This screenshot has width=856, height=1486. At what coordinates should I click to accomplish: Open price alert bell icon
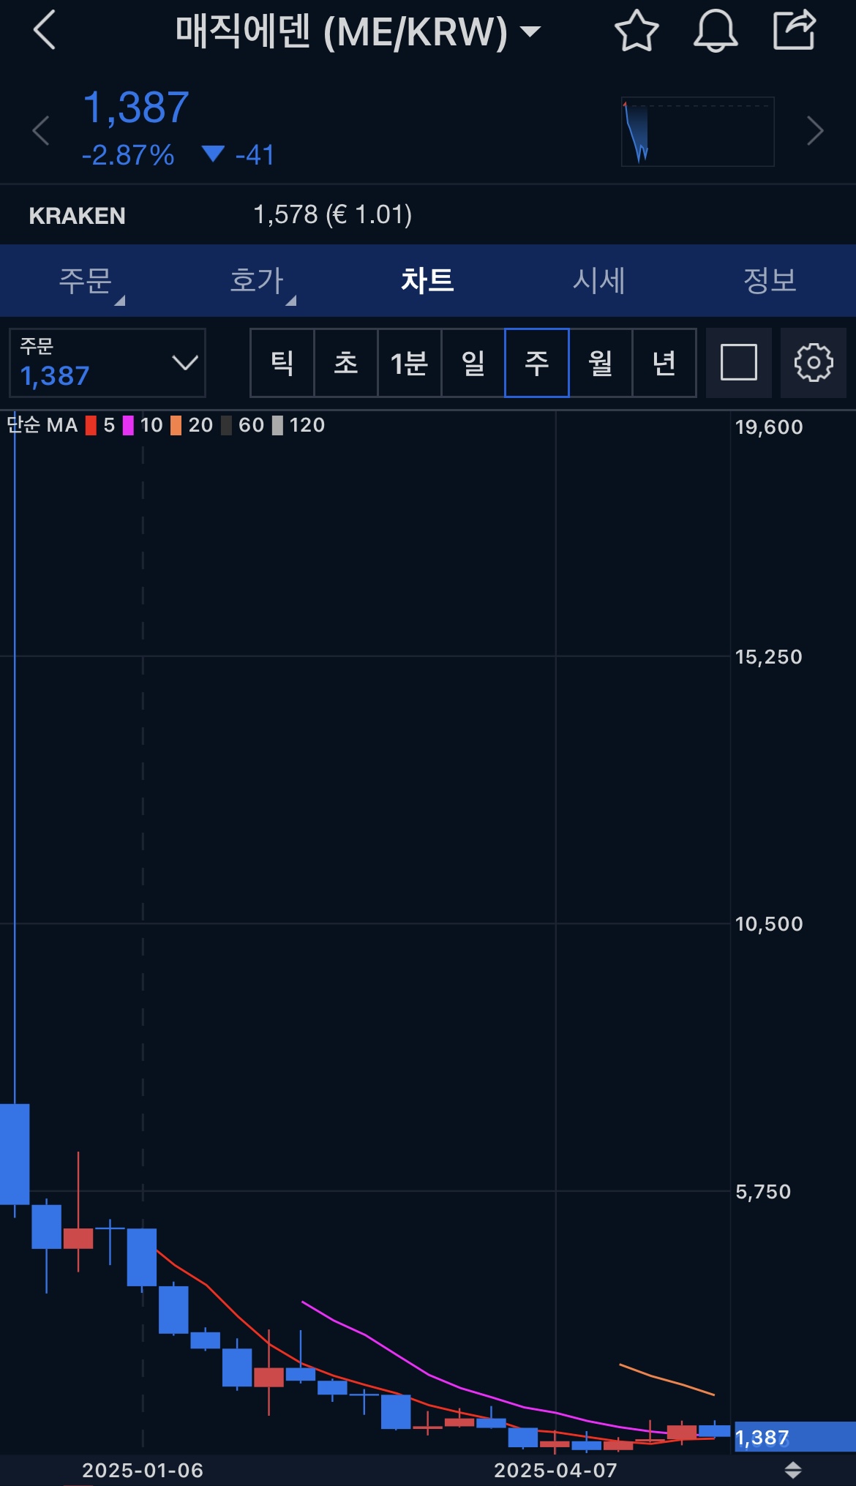pos(716,31)
